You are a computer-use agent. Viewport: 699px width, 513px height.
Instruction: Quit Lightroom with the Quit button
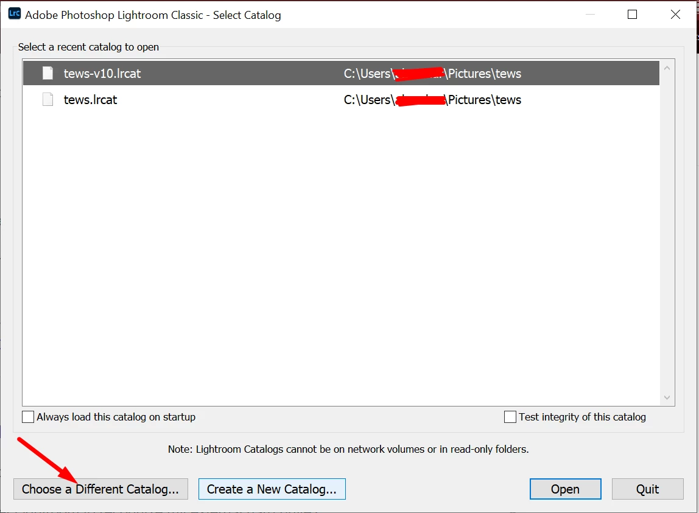[x=647, y=489]
